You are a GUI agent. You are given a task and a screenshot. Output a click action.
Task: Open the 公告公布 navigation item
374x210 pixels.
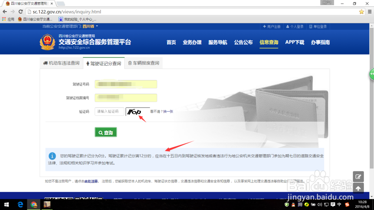point(243,43)
